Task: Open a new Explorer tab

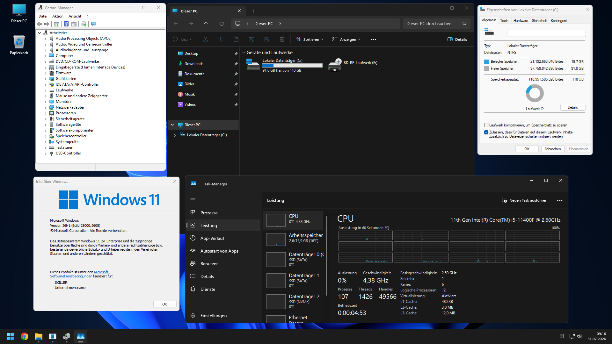Action: tap(253, 11)
